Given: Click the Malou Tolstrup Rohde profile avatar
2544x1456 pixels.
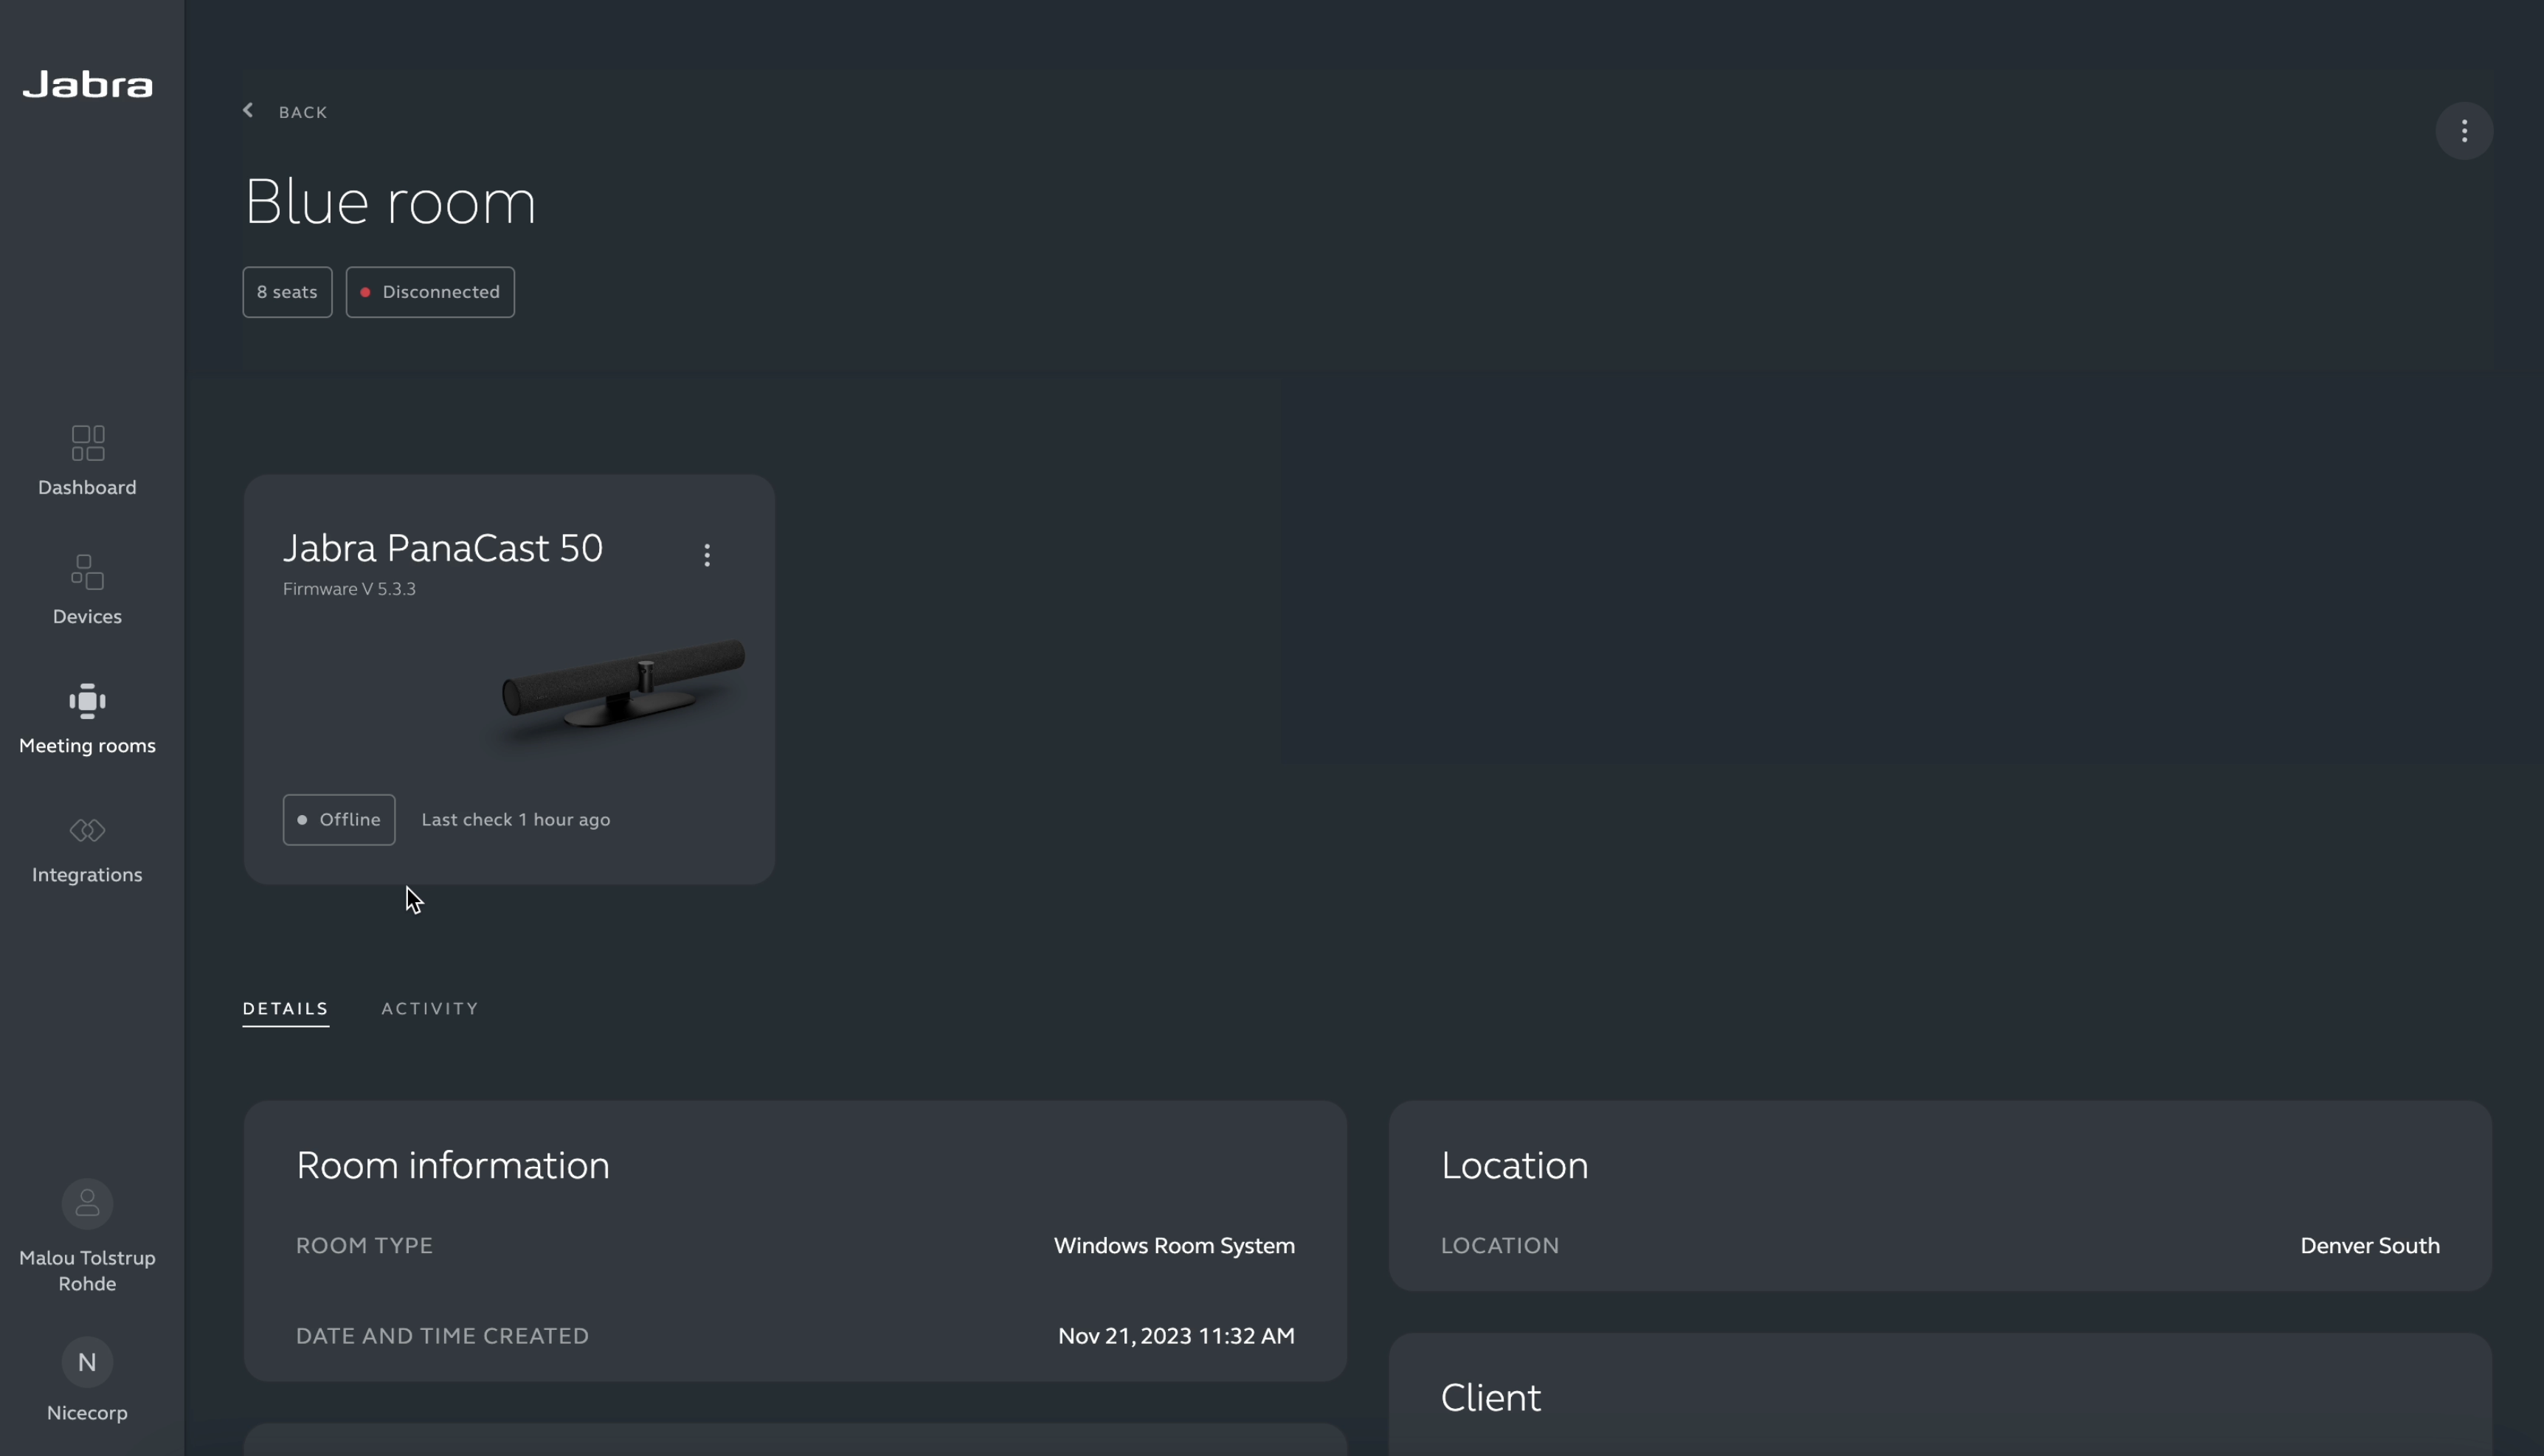Looking at the screenshot, I should tap(88, 1203).
